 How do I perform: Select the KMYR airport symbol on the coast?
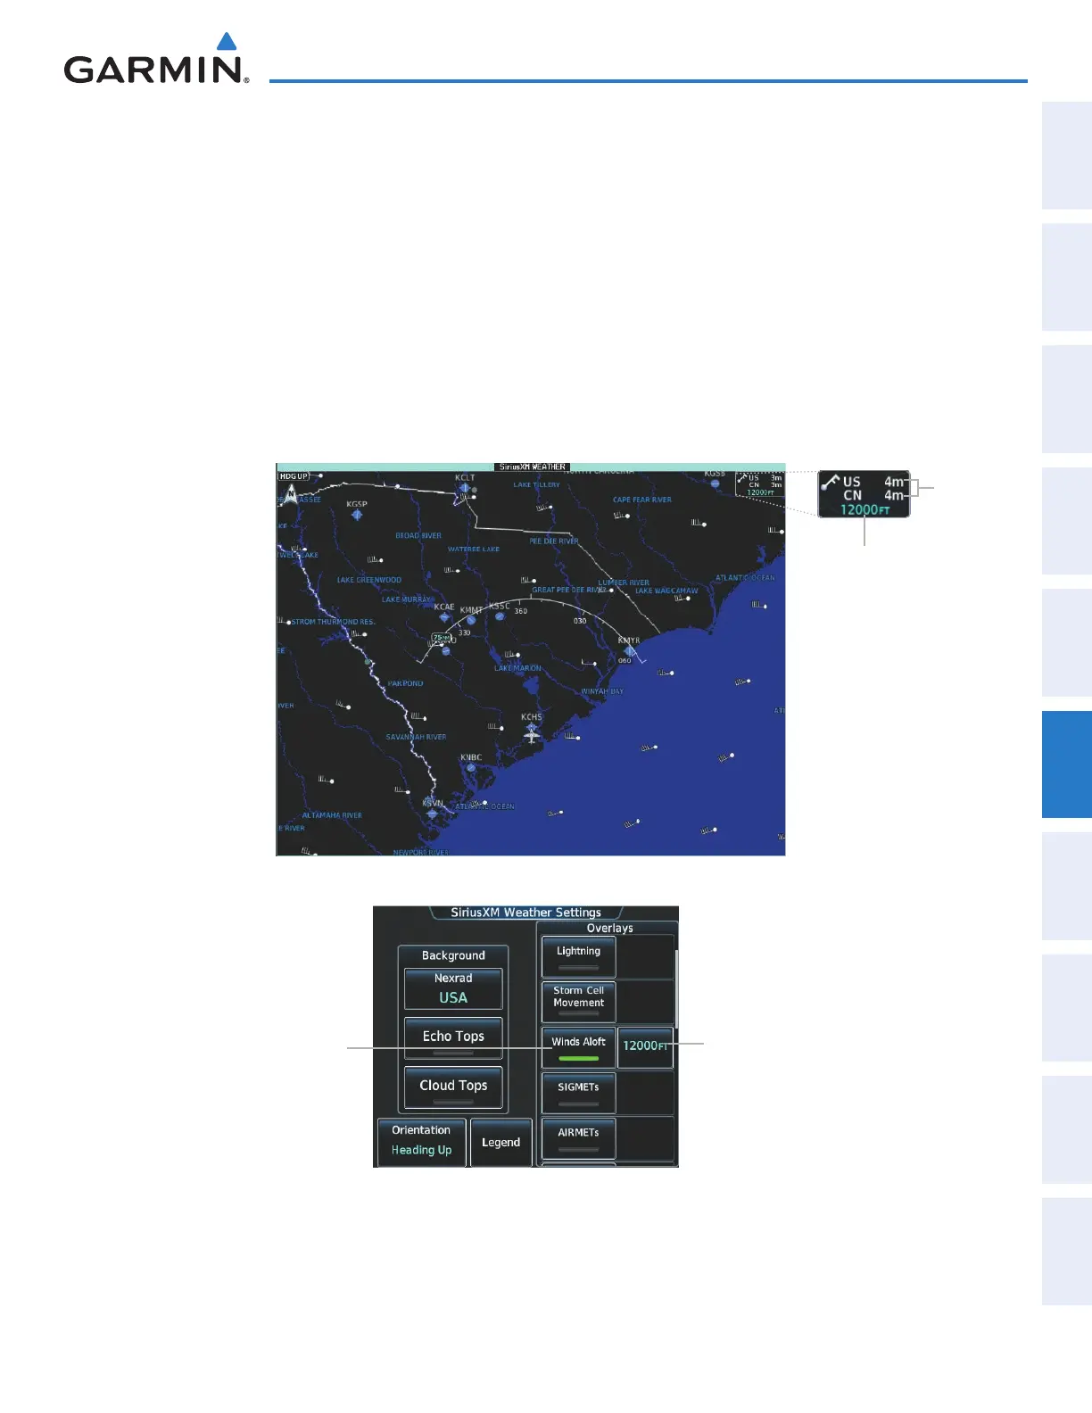coord(630,651)
